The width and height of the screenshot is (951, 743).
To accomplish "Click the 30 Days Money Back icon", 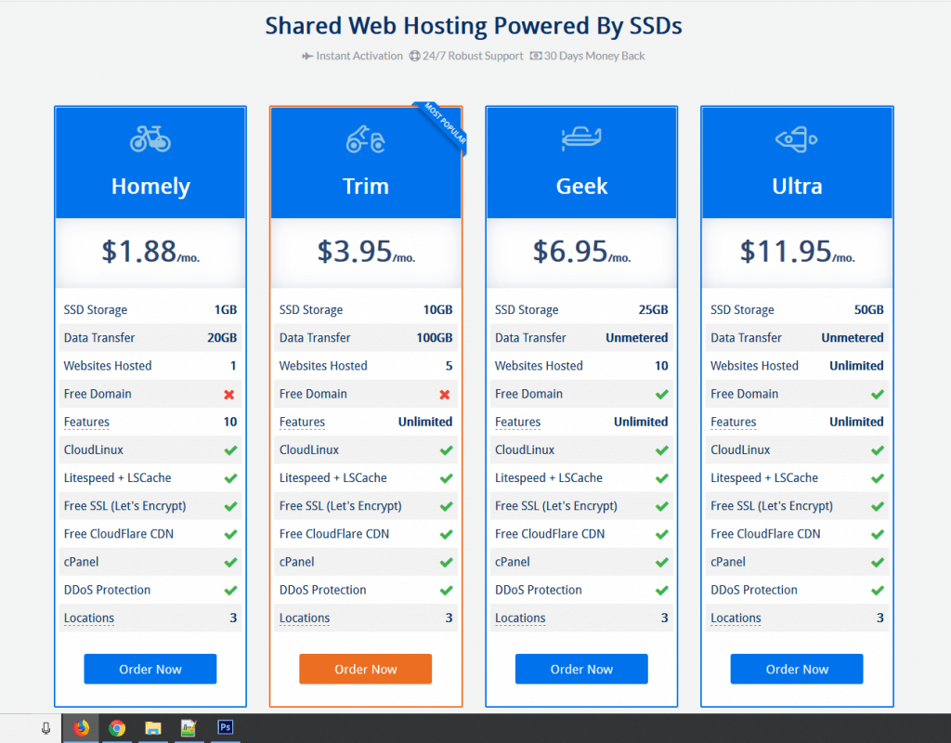I will [x=536, y=56].
